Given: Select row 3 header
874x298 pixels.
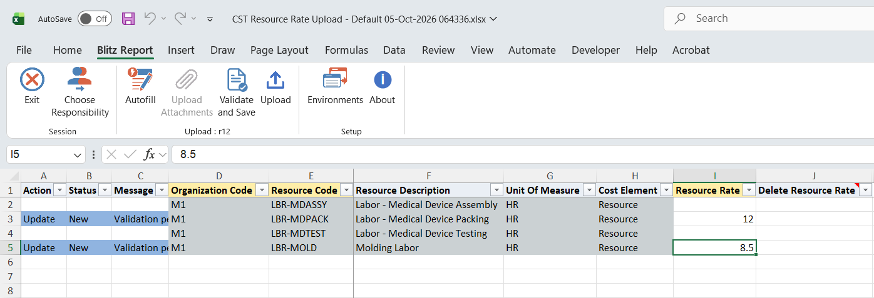Looking at the screenshot, I should 11,219.
